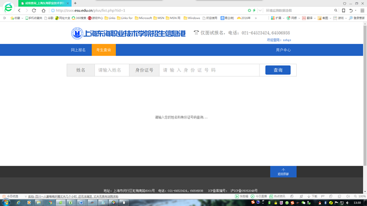Open the media player taskbar icon
This screenshot has width=367, height=206.
point(29,202)
